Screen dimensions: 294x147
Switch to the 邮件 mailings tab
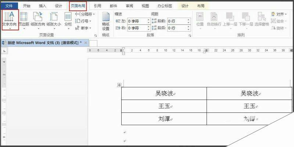click(114, 6)
